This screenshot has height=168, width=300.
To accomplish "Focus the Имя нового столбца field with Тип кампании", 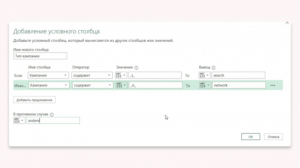I will (x=40, y=56).
